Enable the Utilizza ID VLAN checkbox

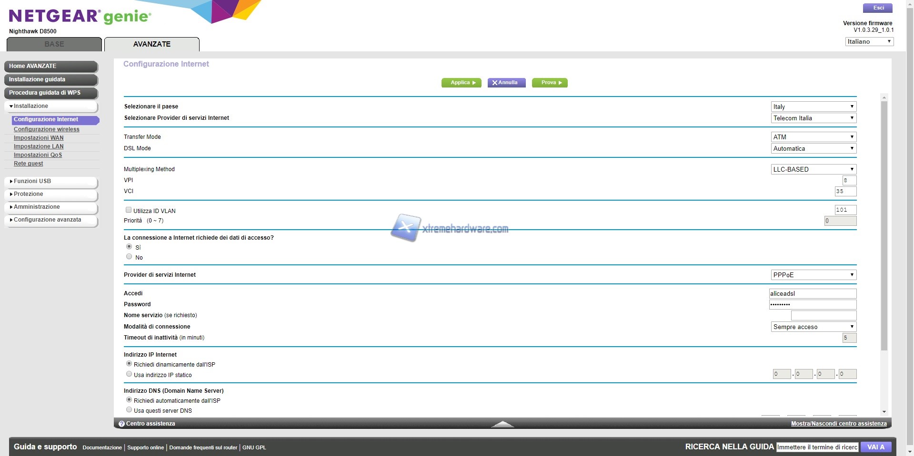129,210
